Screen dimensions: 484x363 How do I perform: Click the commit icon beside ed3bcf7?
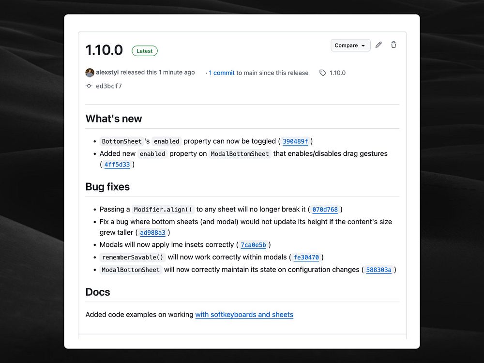89,86
